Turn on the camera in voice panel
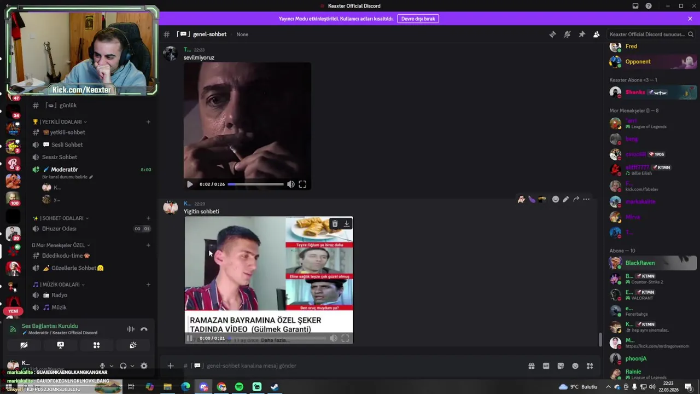Screen dimensions: 700x394 point(24,345)
